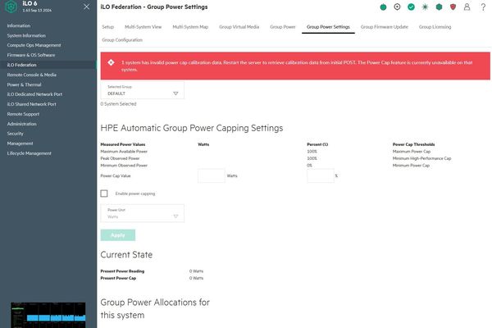Click the iLO hexagon logo icon
Viewport: 492px width, 328px height.
11,7
